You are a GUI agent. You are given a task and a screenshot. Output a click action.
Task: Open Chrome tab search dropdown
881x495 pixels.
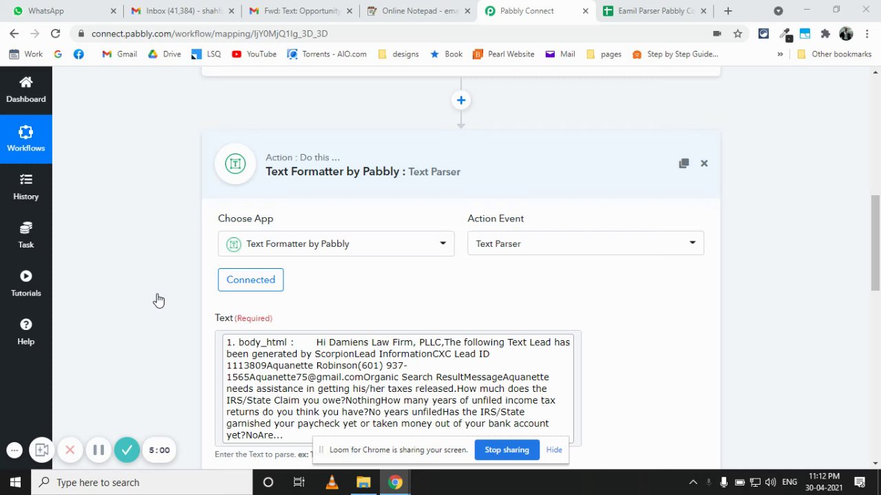(x=778, y=11)
